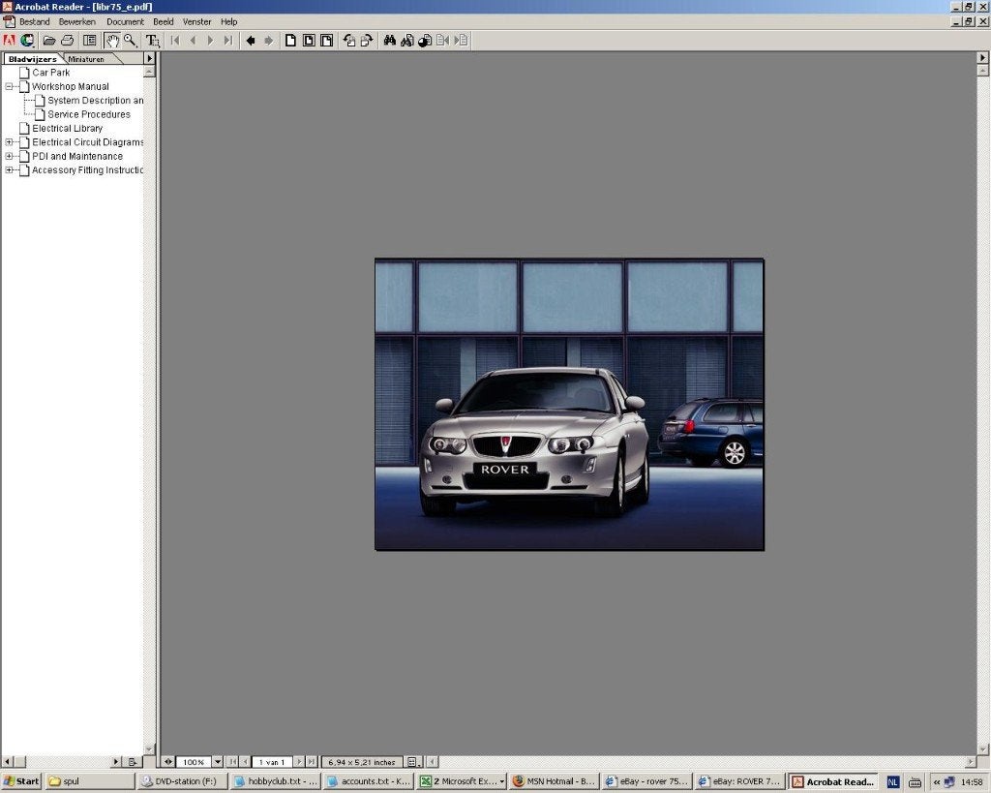Click document pane options arrow at top right
Screen dimensions: 991x793
point(983,57)
